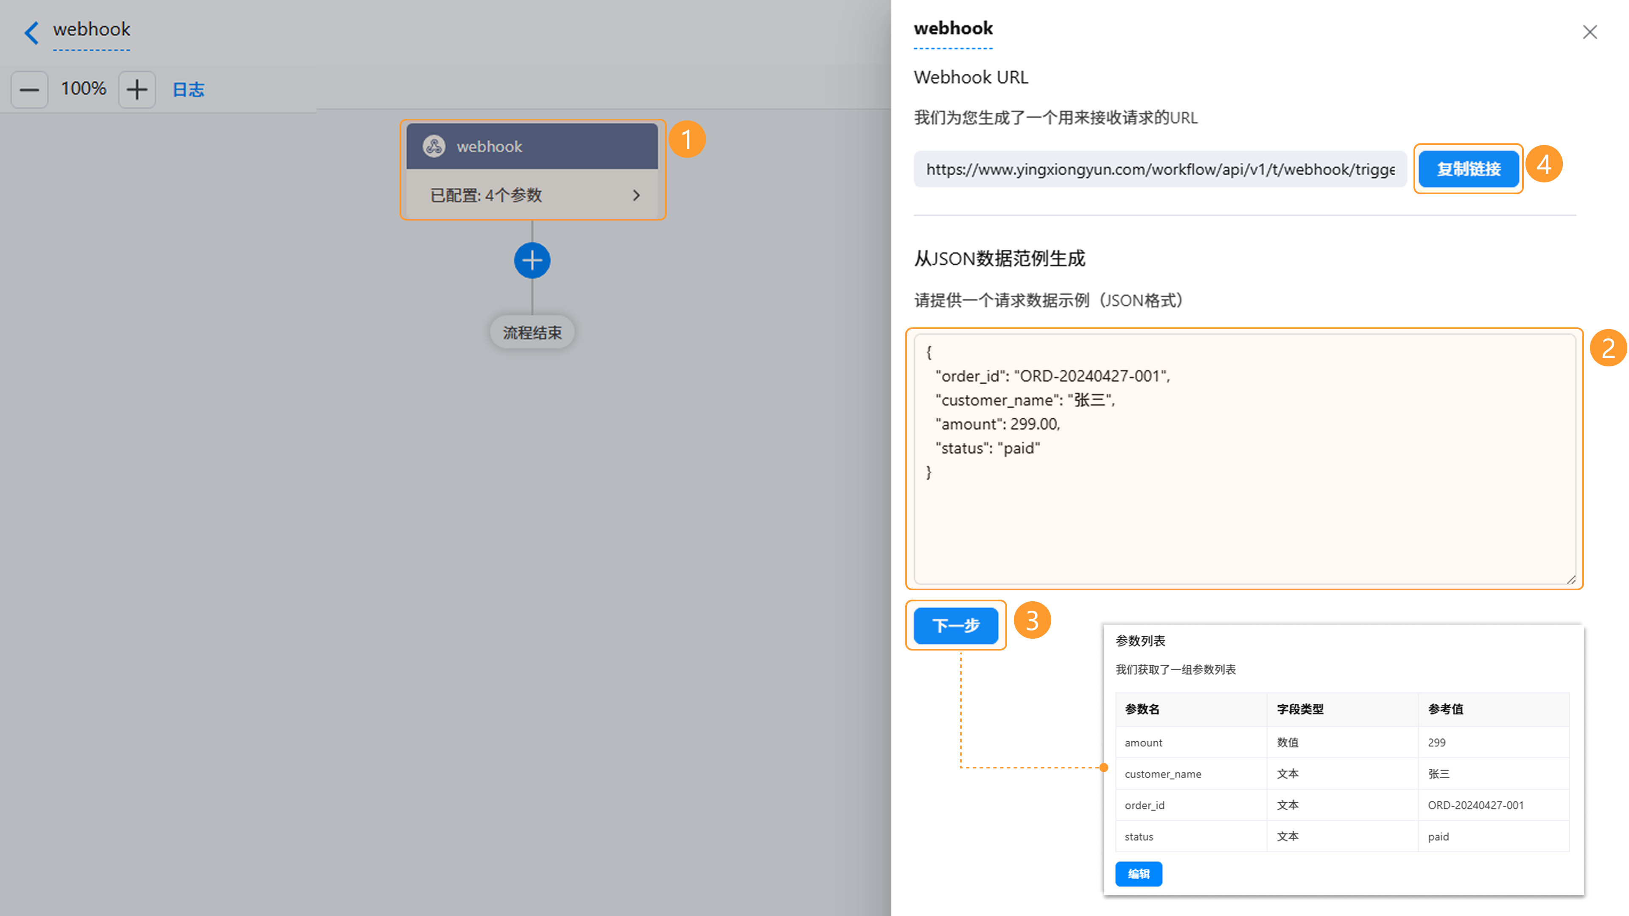Click the Webhook URL field
Viewport: 1629px width, 916px height.
(x=1160, y=169)
